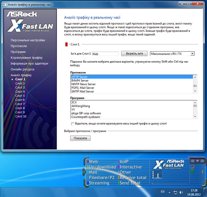Select 'Слот 10' in sidebar
This screenshot has height=197, width=207.
coord(21,116)
